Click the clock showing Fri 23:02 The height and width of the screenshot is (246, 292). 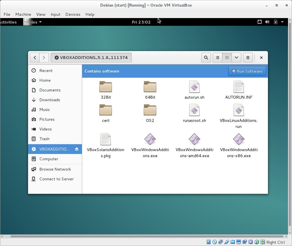tap(141, 22)
